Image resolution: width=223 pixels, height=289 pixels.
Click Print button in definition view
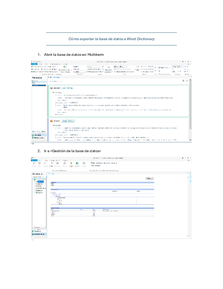tap(149, 179)
